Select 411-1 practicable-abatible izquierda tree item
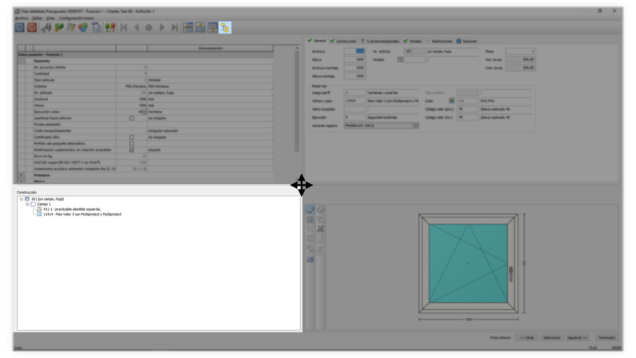 [x=72, y=209]
